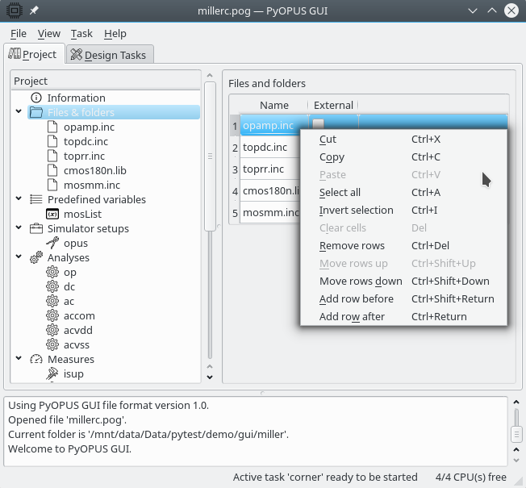Select the dc analysis gear icon
The height and width of the screenshot is (488, 526).
[52, 286]
